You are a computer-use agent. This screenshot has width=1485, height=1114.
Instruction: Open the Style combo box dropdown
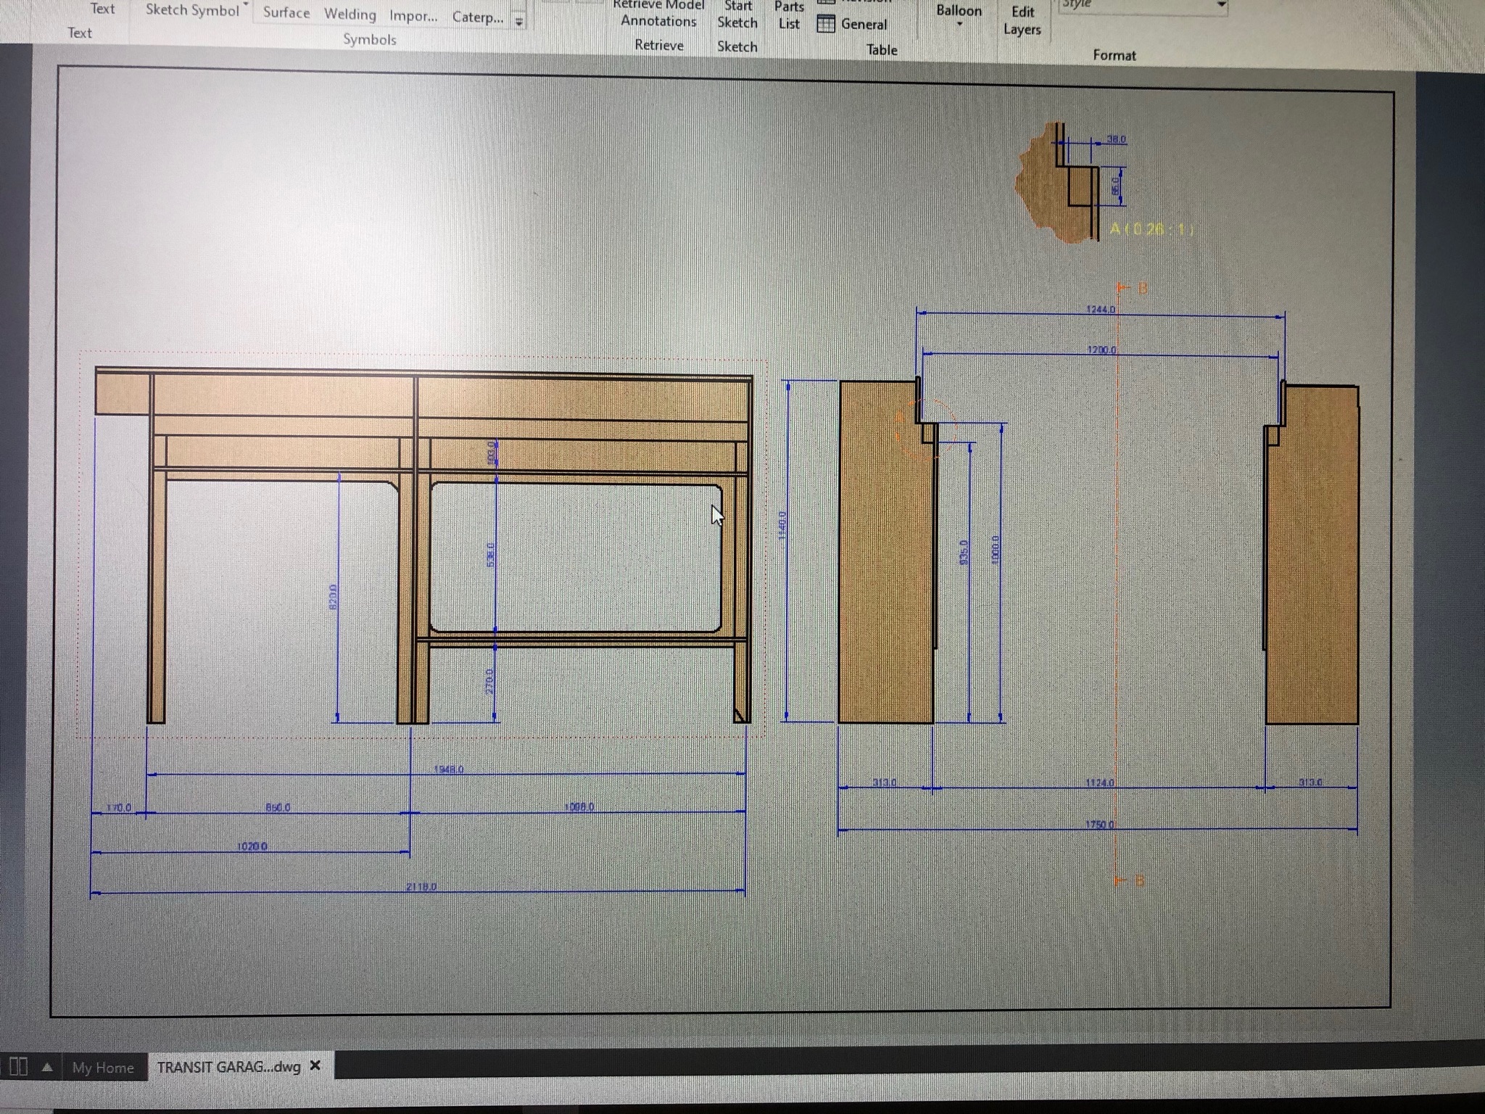click(x=1221, y=6)
